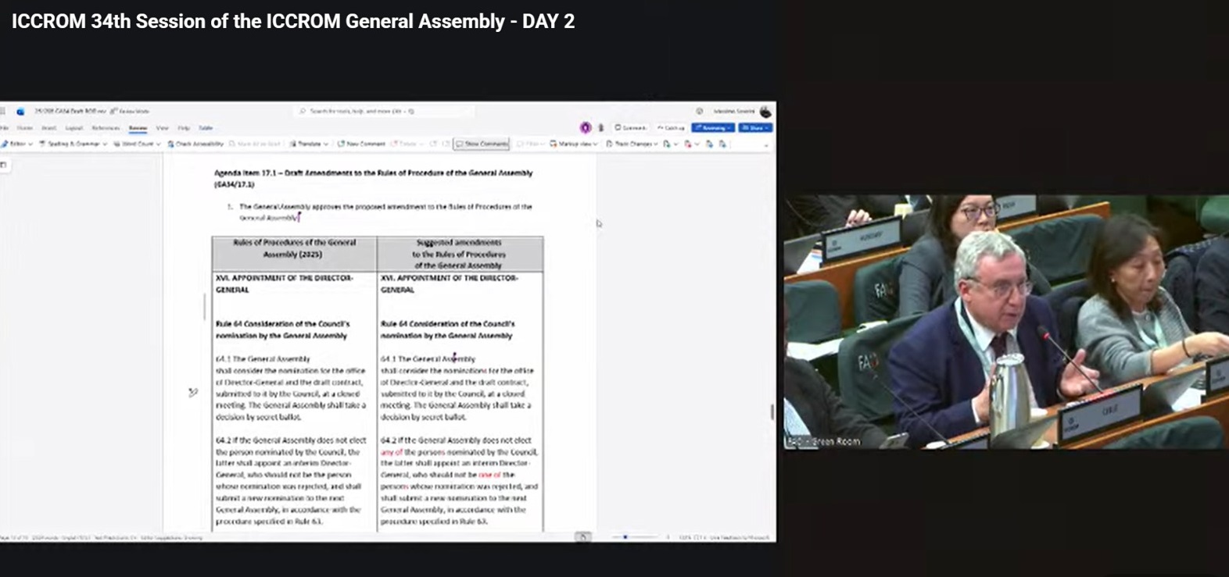Viewport: 1229px width, 577px height.
Task: Click the Catch up button
Action: click(671, 128)
